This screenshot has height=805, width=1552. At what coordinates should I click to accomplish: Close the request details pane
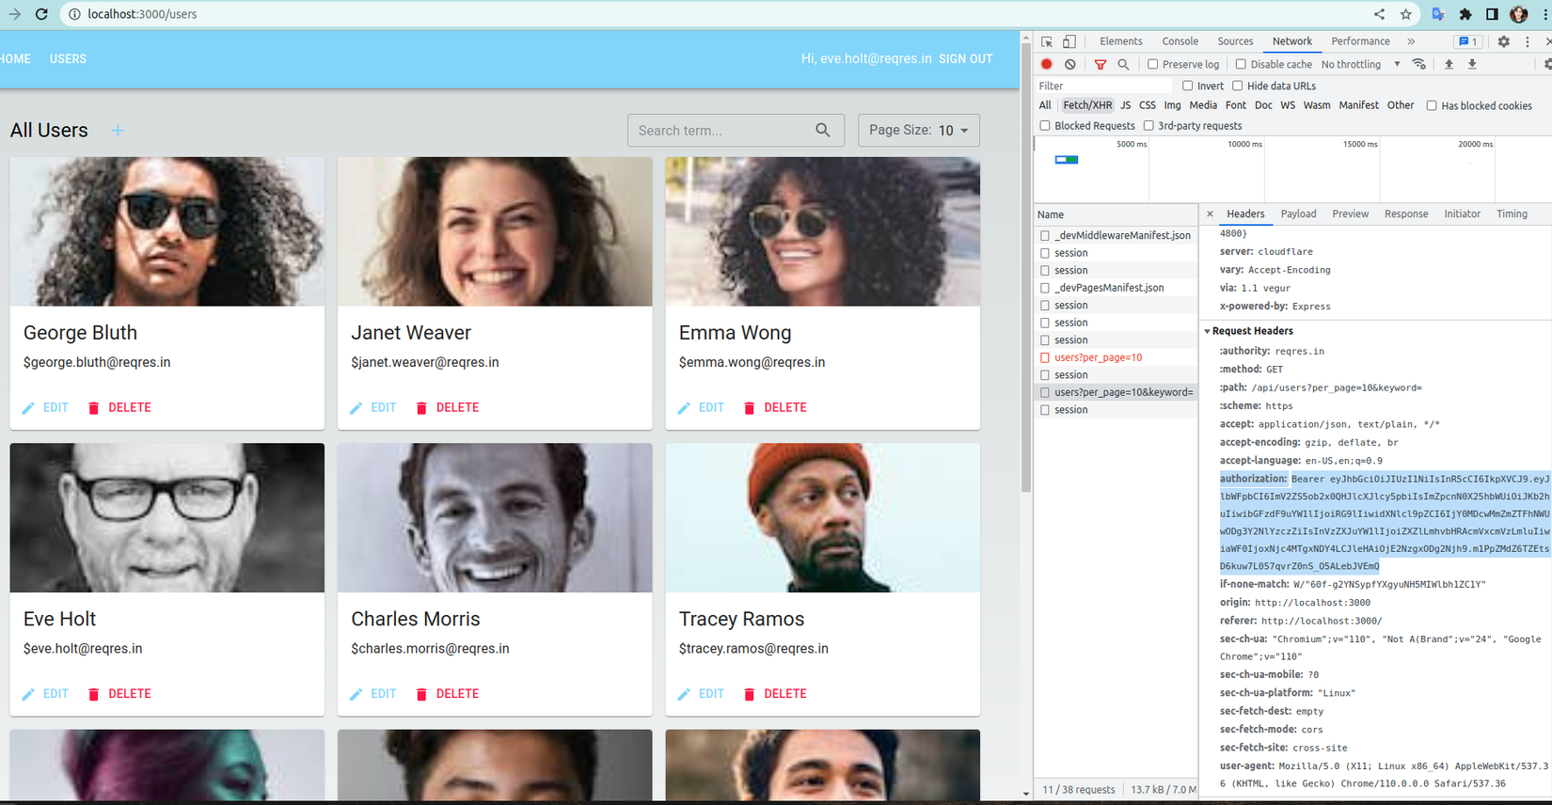[x=1210, y=214]
